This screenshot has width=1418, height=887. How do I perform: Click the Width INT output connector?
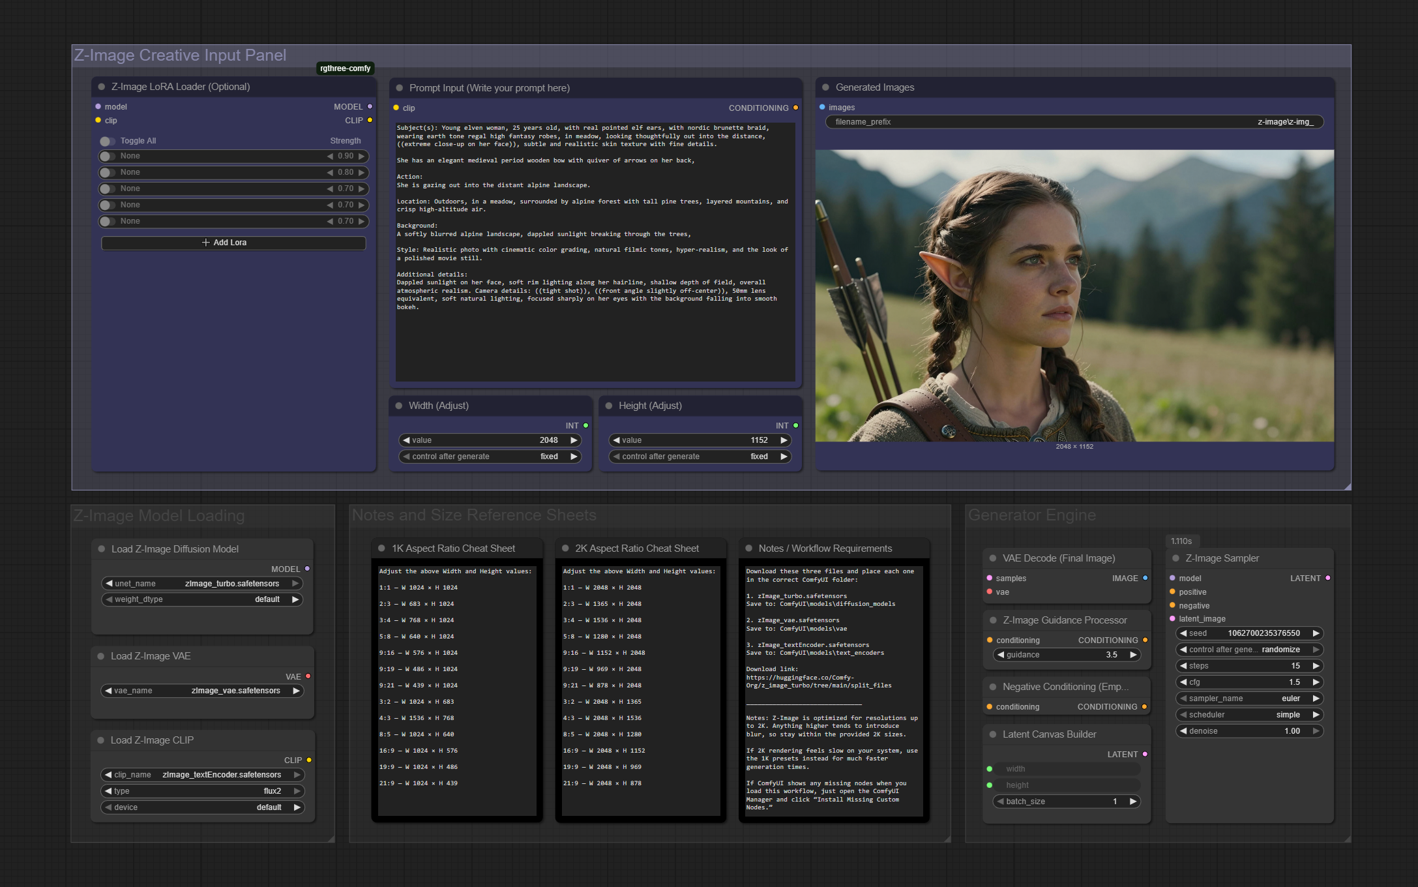(585, 426)
